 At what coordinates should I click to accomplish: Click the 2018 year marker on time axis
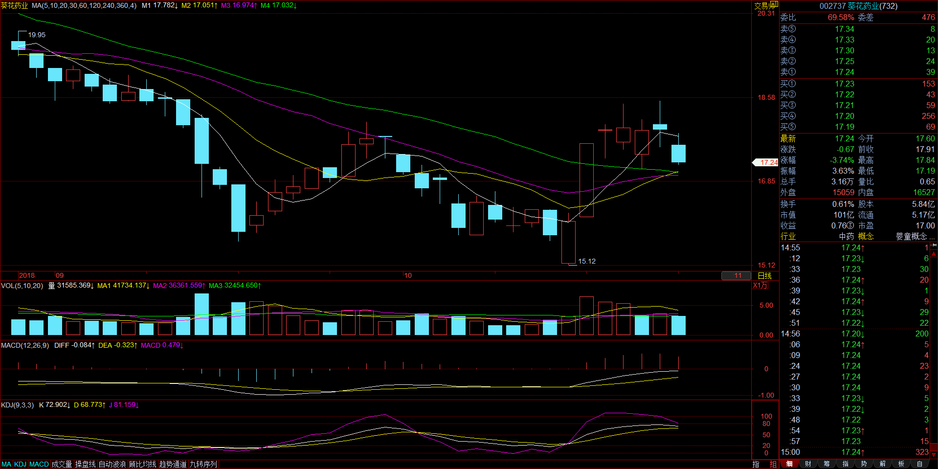point(27,275)
